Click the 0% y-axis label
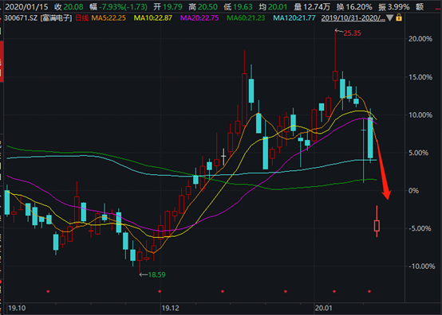Image resolution: width=442 pixels, height=315 pixels. click(x=413, y=191)
